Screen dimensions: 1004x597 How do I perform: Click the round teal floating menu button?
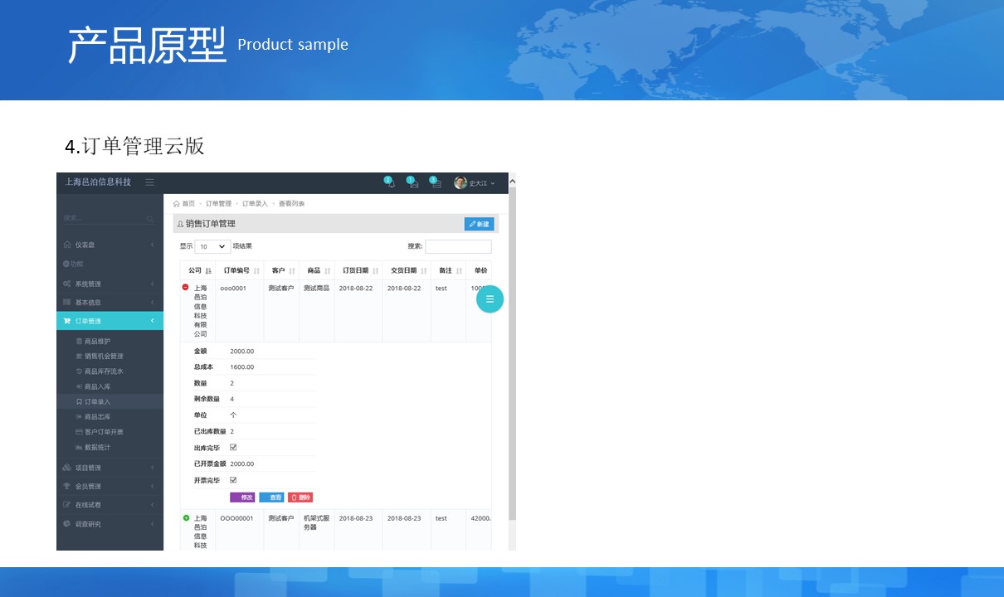(x=490, y=299)
